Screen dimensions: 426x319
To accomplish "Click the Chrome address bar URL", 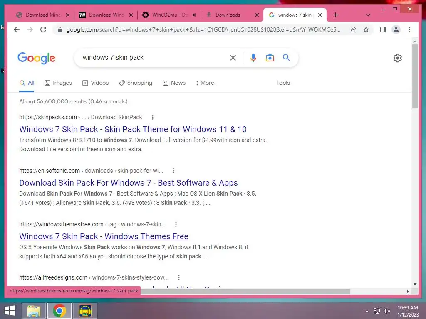I will coord(203,29).
